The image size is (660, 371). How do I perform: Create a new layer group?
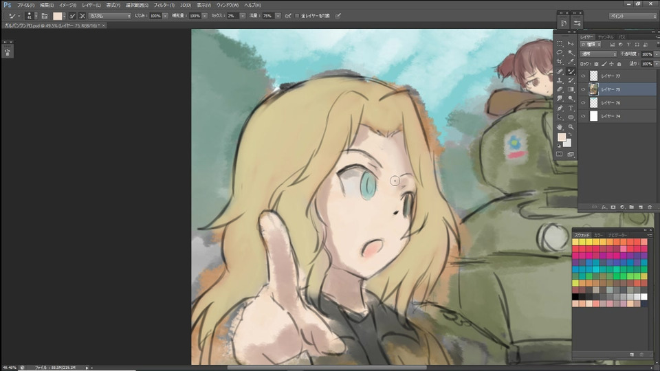[x=631, y=207]
